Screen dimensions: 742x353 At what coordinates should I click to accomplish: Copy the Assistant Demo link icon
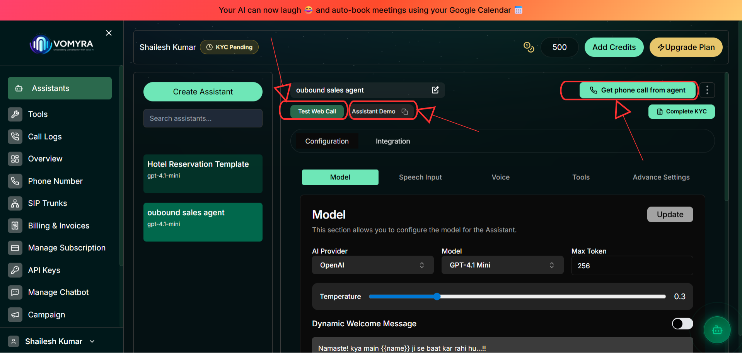(405, 112)
